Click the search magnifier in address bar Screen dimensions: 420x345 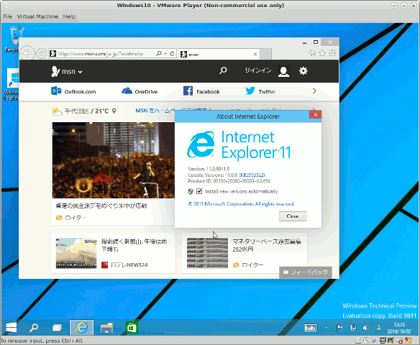[159, 53]
